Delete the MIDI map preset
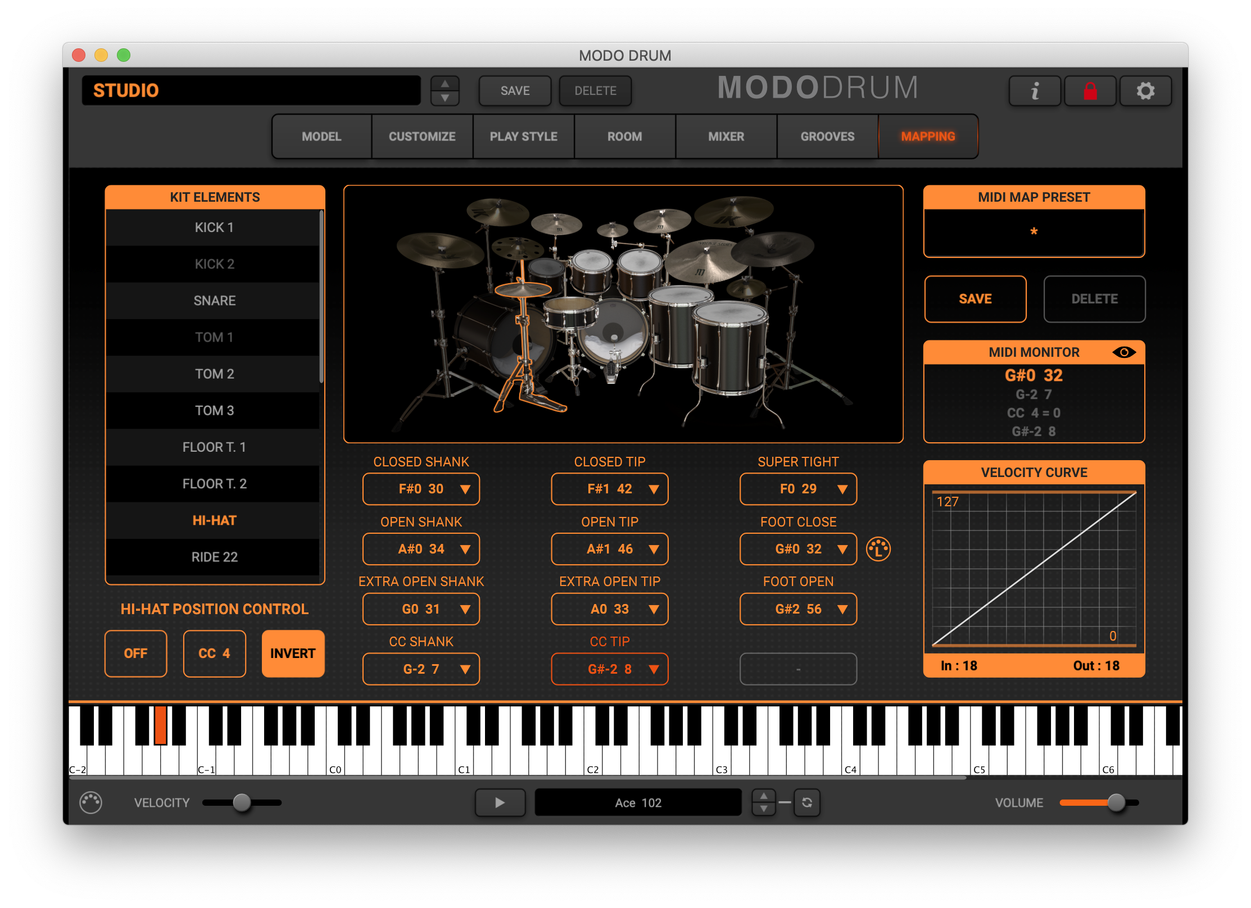The width and height of the screenshot is (1251, 908). (x=1094, y=299)
